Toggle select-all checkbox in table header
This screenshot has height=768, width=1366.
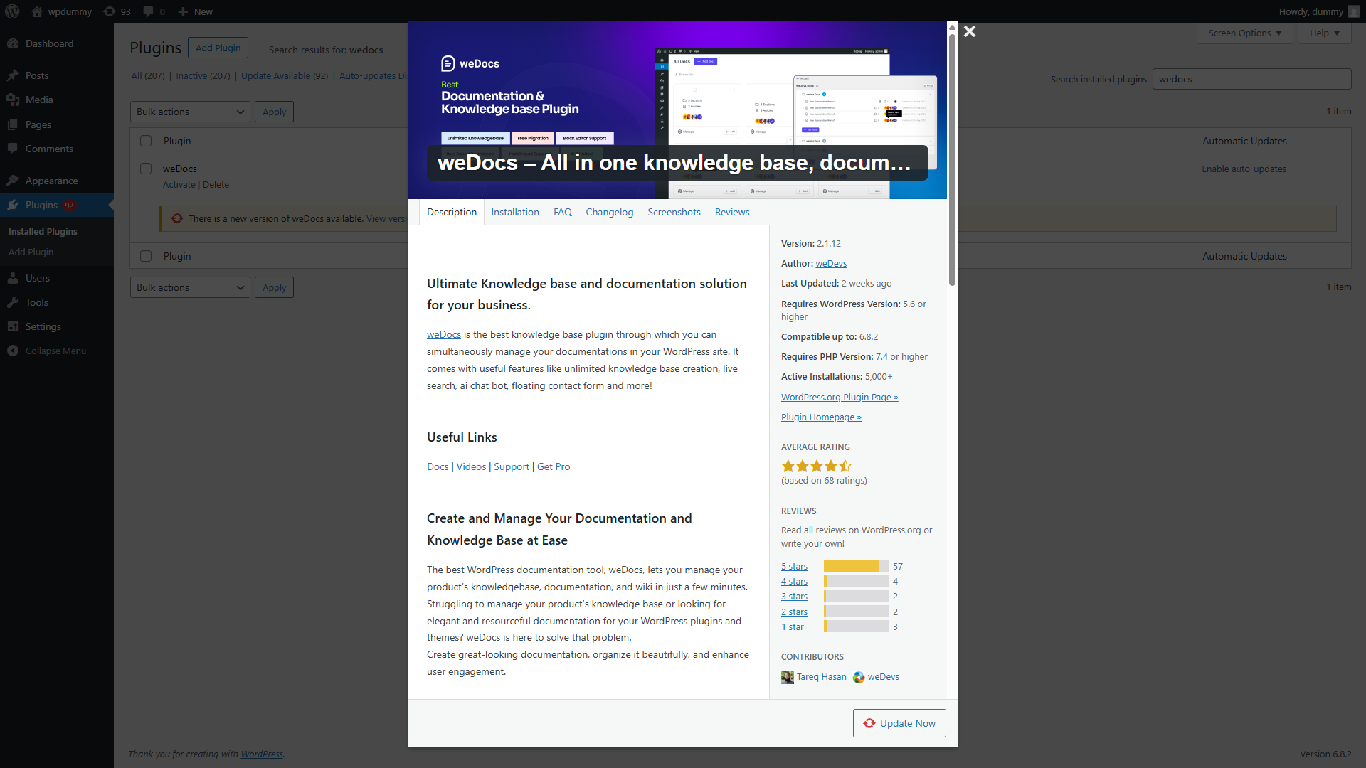[146, 141]
